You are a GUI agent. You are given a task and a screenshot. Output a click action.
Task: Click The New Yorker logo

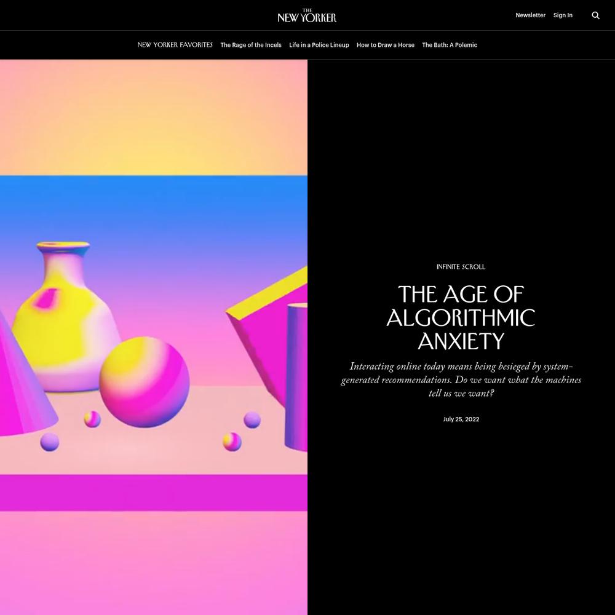pos(307,15)
